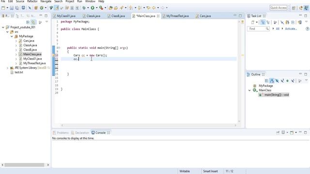This screenshot has height=174, width=310.
Task: Toggle Categorized view in Task List
Action: (x=263, y=22)
